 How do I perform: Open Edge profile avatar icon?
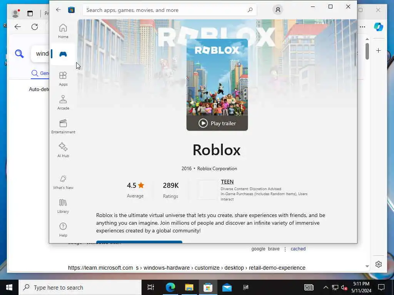pos(15,13)
